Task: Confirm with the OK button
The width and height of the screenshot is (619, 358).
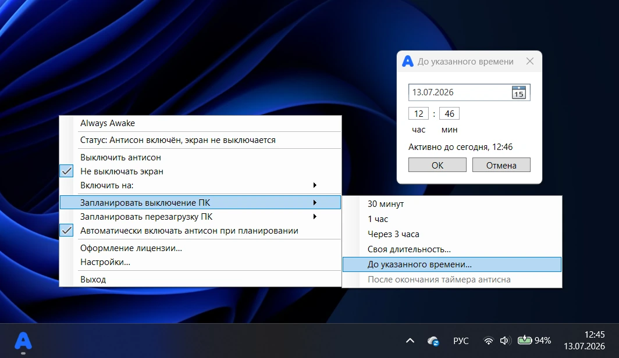Action: (437, 165)
